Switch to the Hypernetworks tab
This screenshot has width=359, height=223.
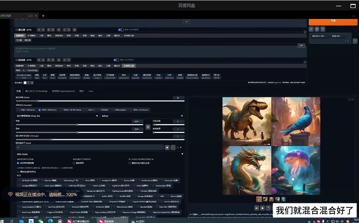click(x=64, y=91)
